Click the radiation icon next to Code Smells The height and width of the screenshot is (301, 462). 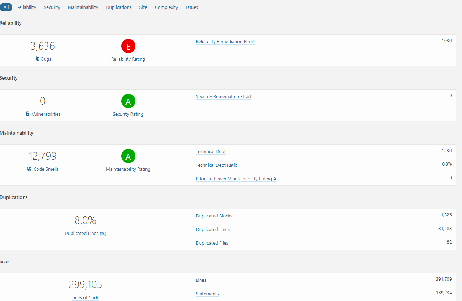coord(29,169)
